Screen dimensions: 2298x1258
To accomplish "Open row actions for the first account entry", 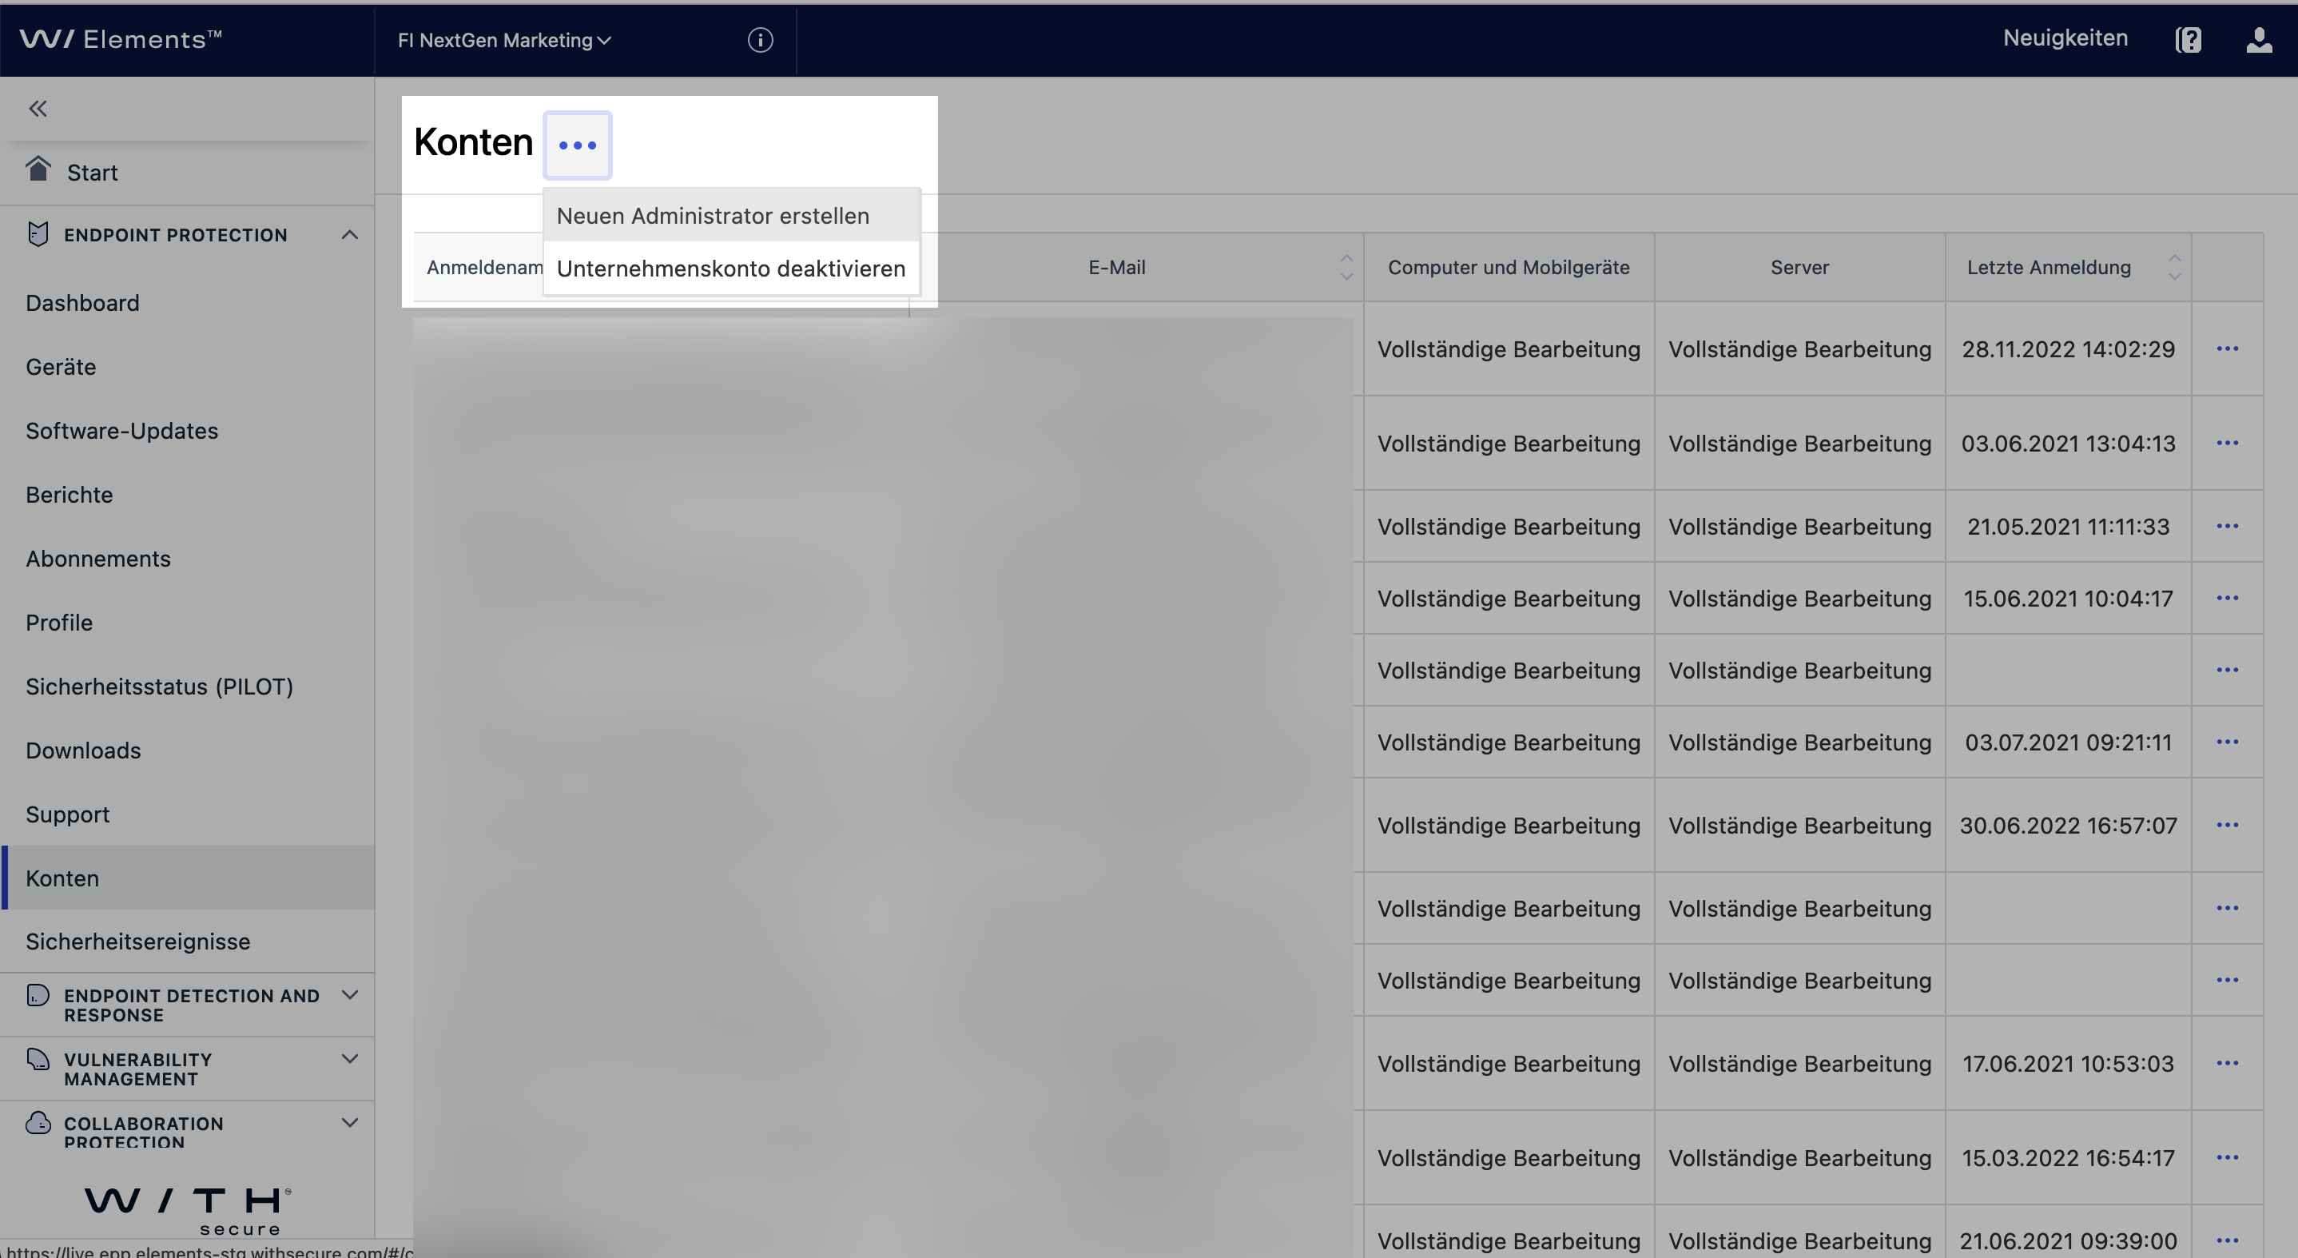I will [2227, 348].
